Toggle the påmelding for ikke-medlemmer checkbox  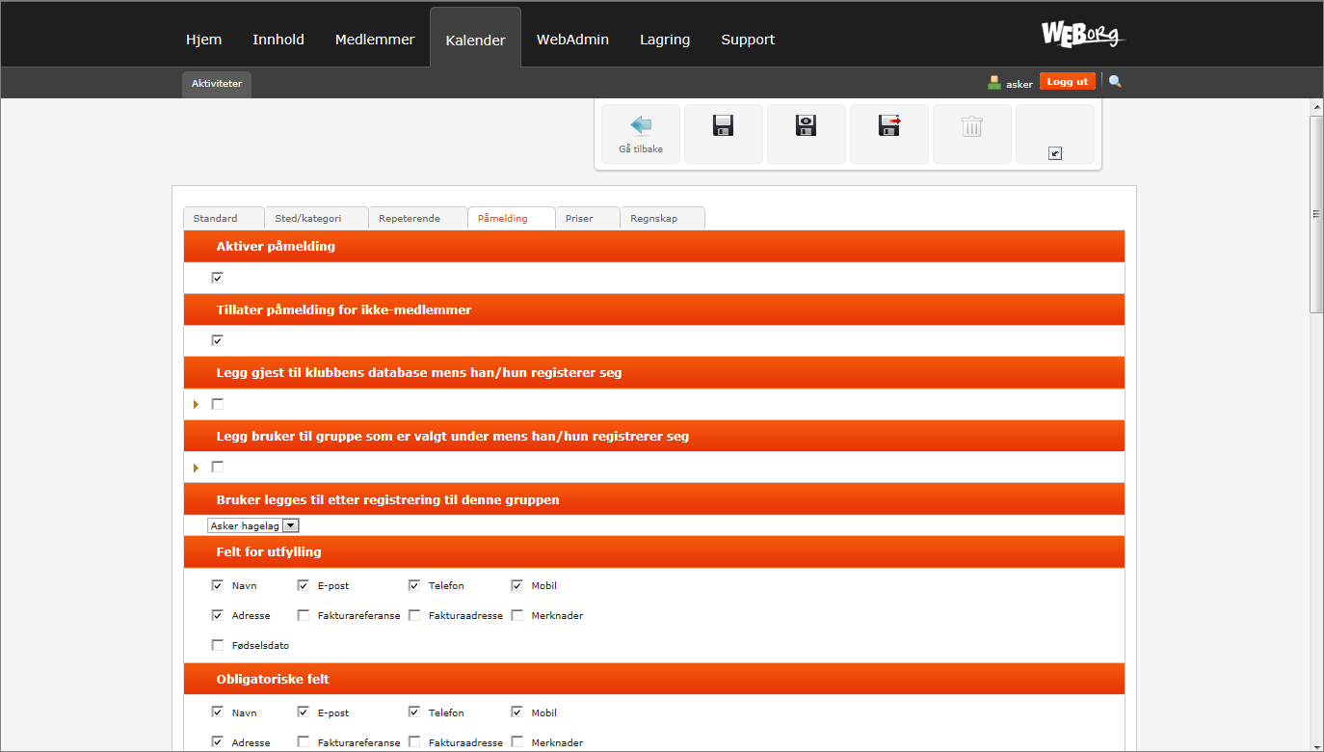[x=217, y=340]
